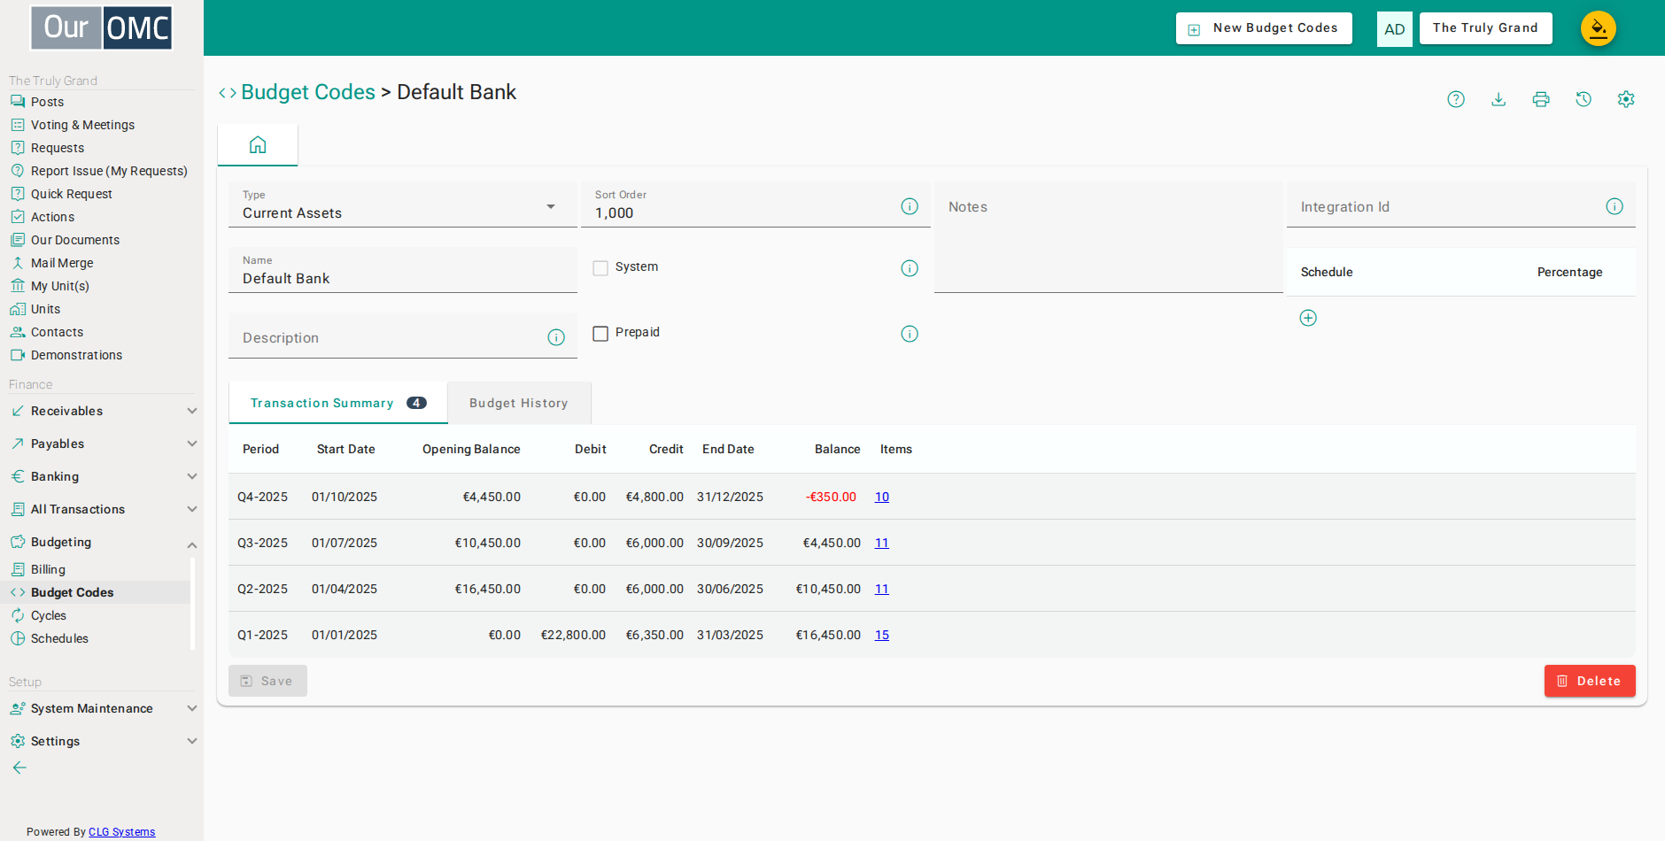This screenshot has width=1665, height=841.
Task: Open Units in the sidebar
Action: point(46,309)
